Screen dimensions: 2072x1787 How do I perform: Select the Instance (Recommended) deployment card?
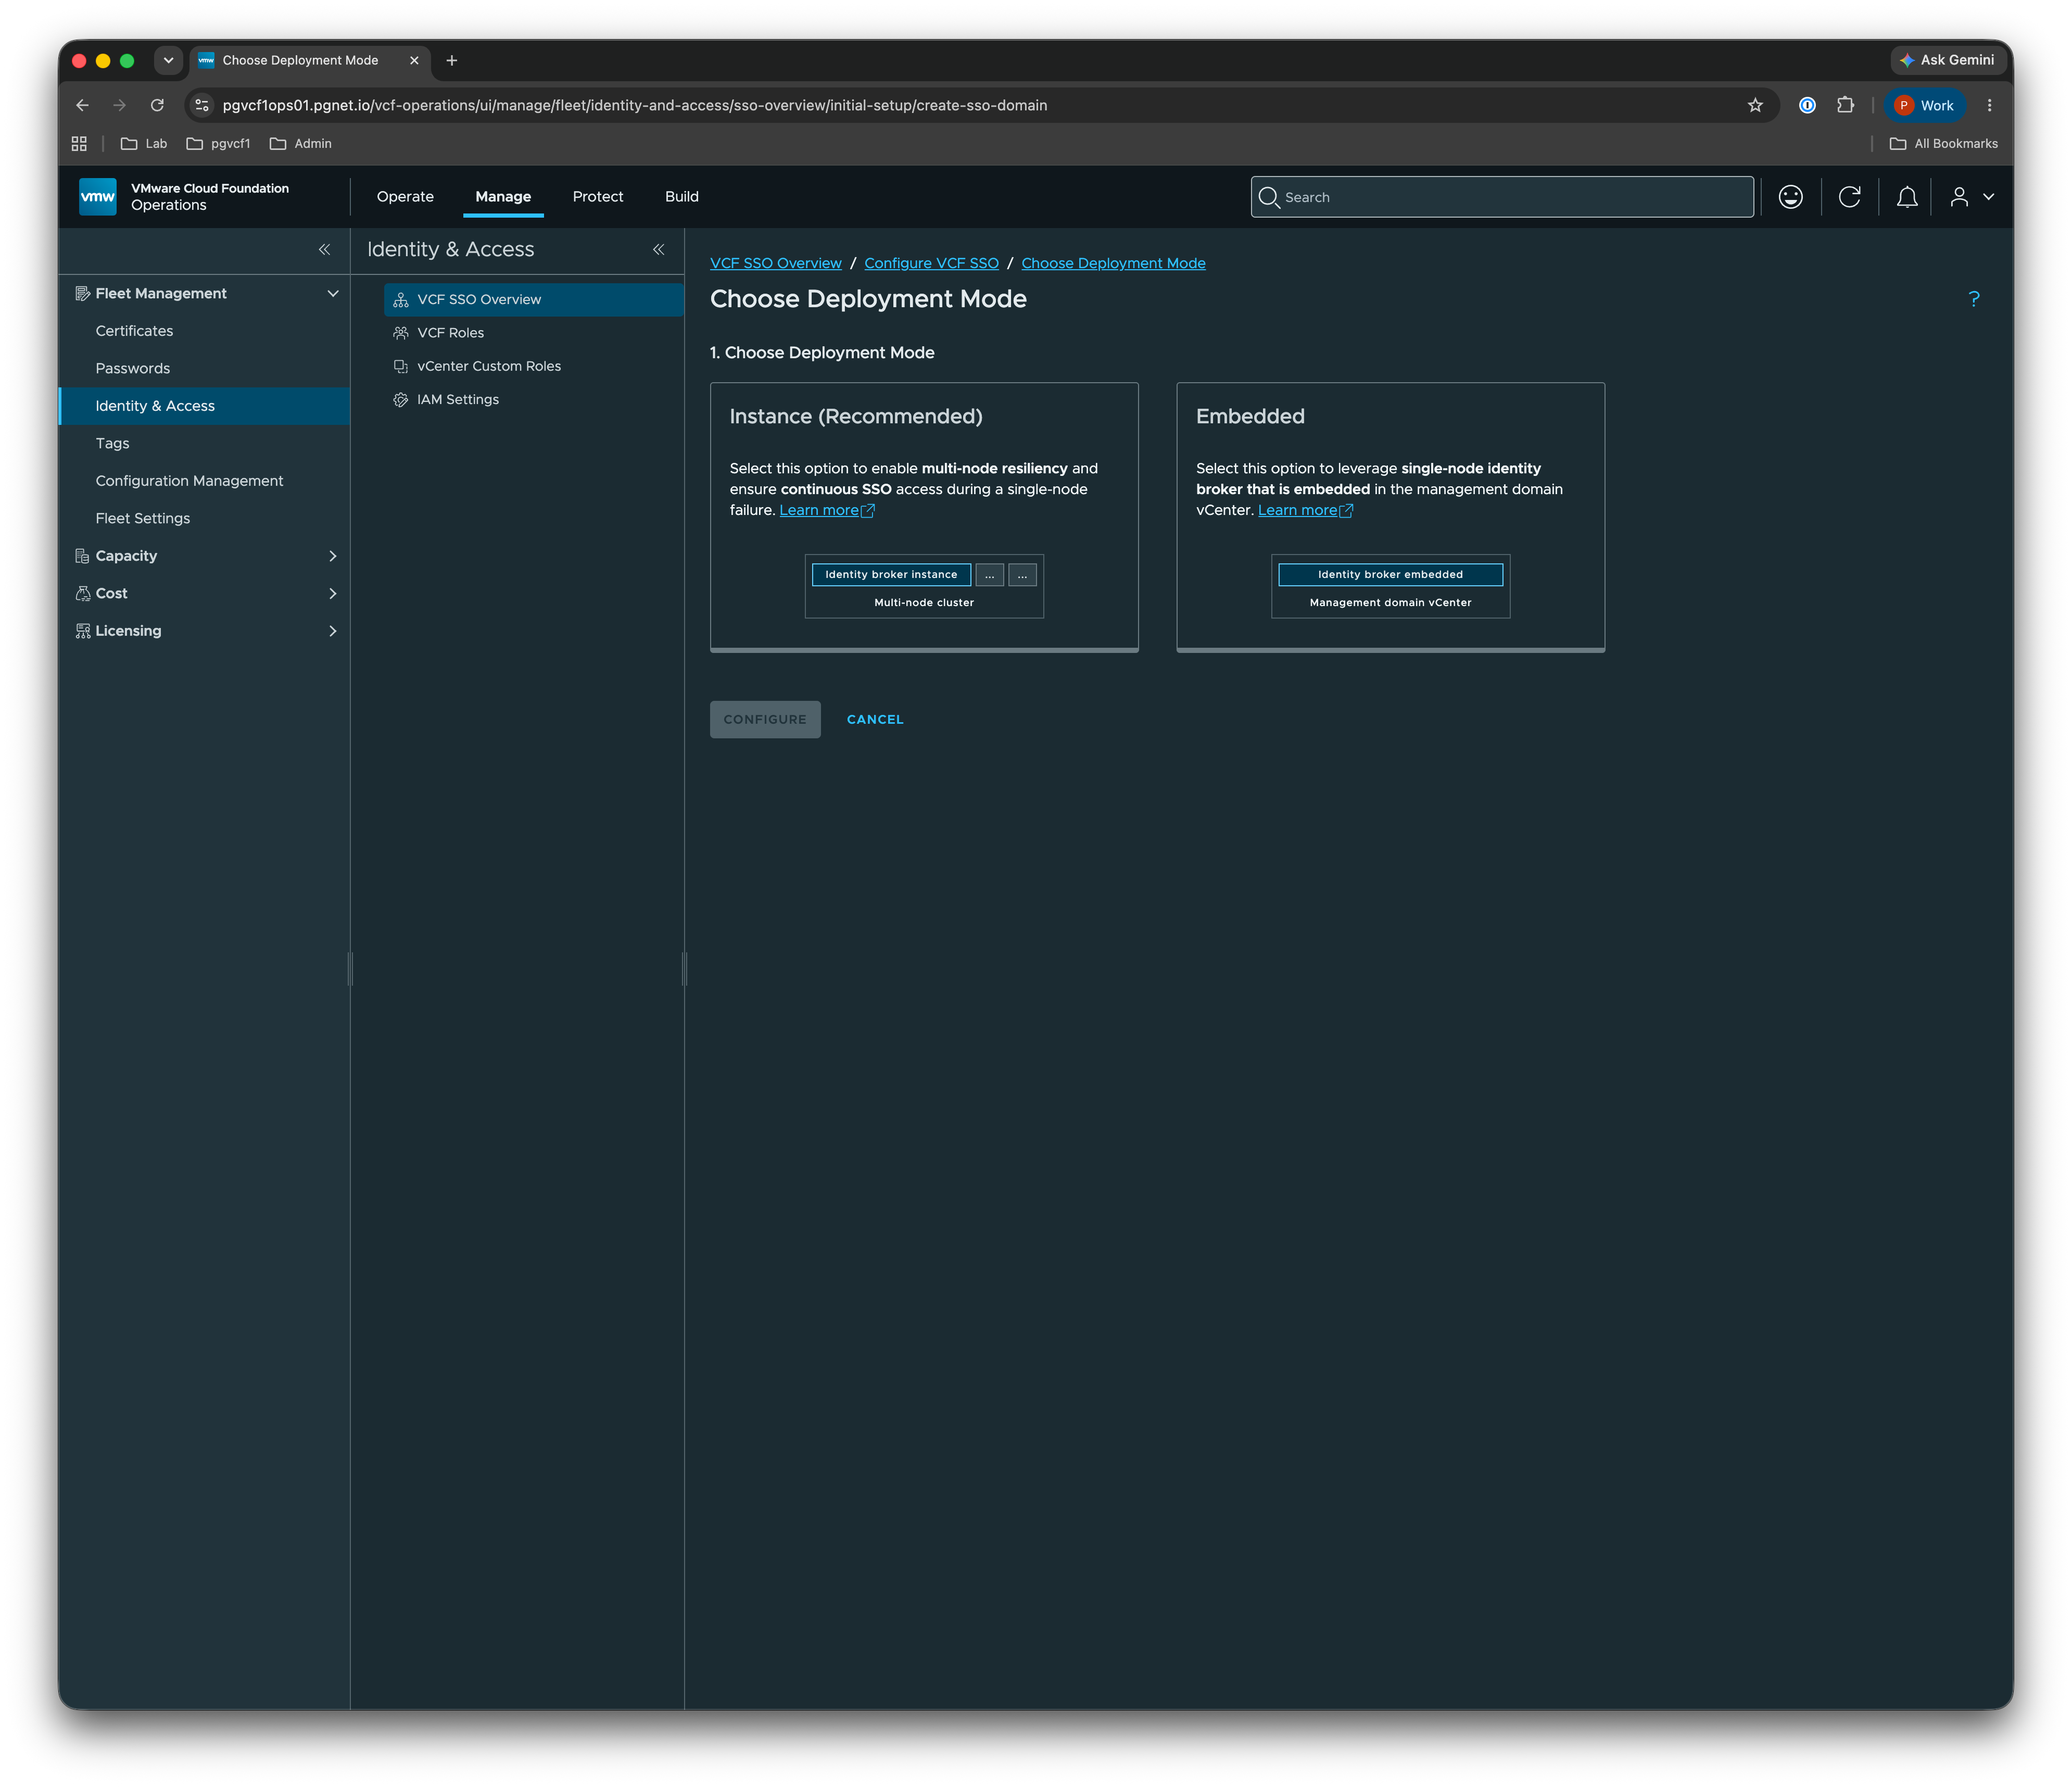(924, 517)
